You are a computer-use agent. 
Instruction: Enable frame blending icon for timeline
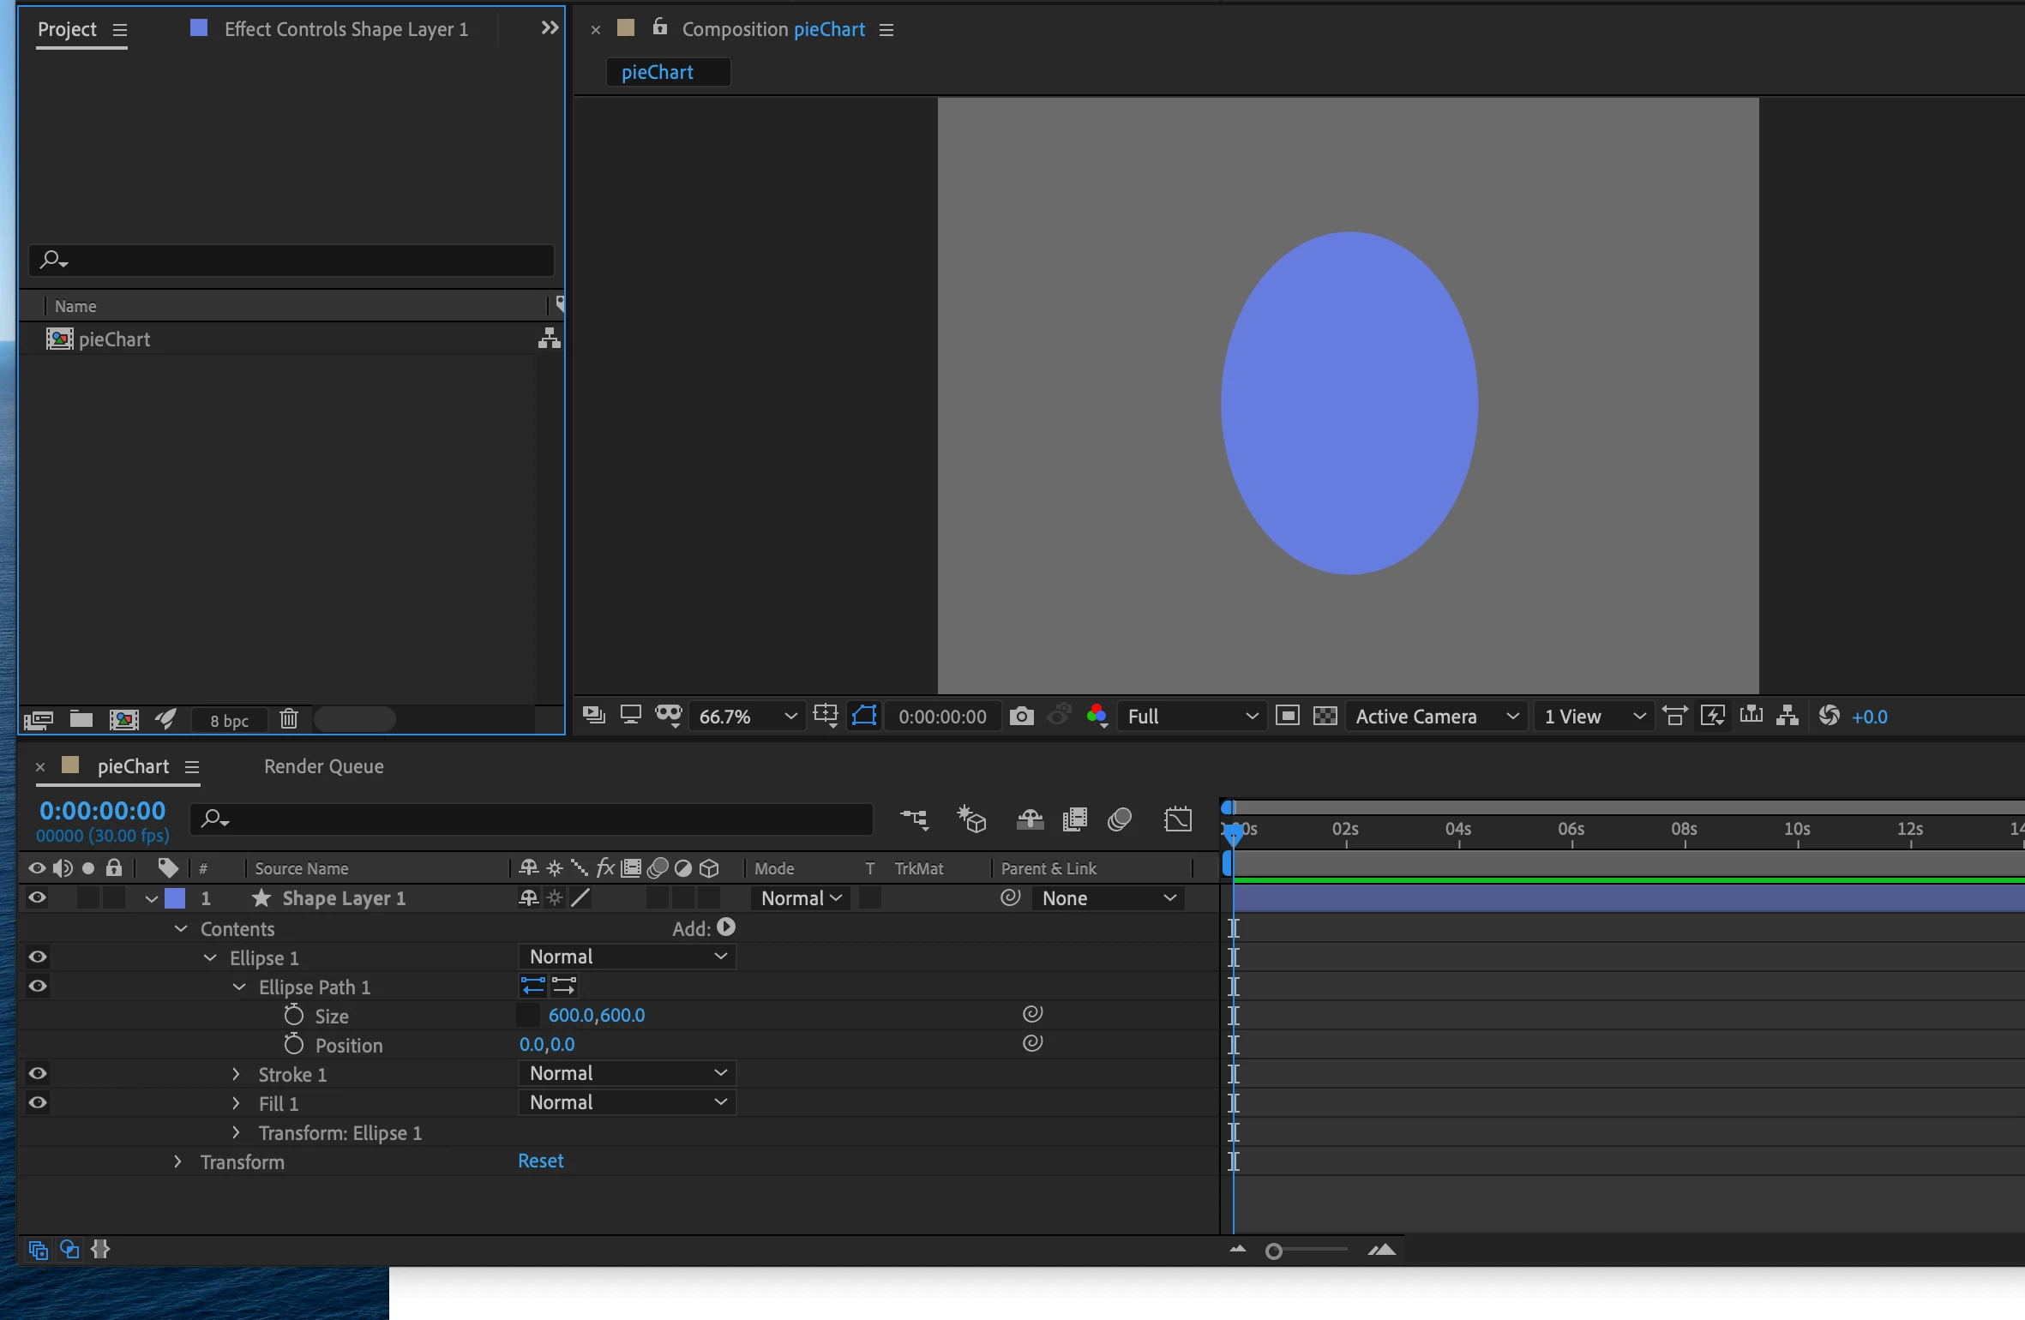pos(1074,820)
